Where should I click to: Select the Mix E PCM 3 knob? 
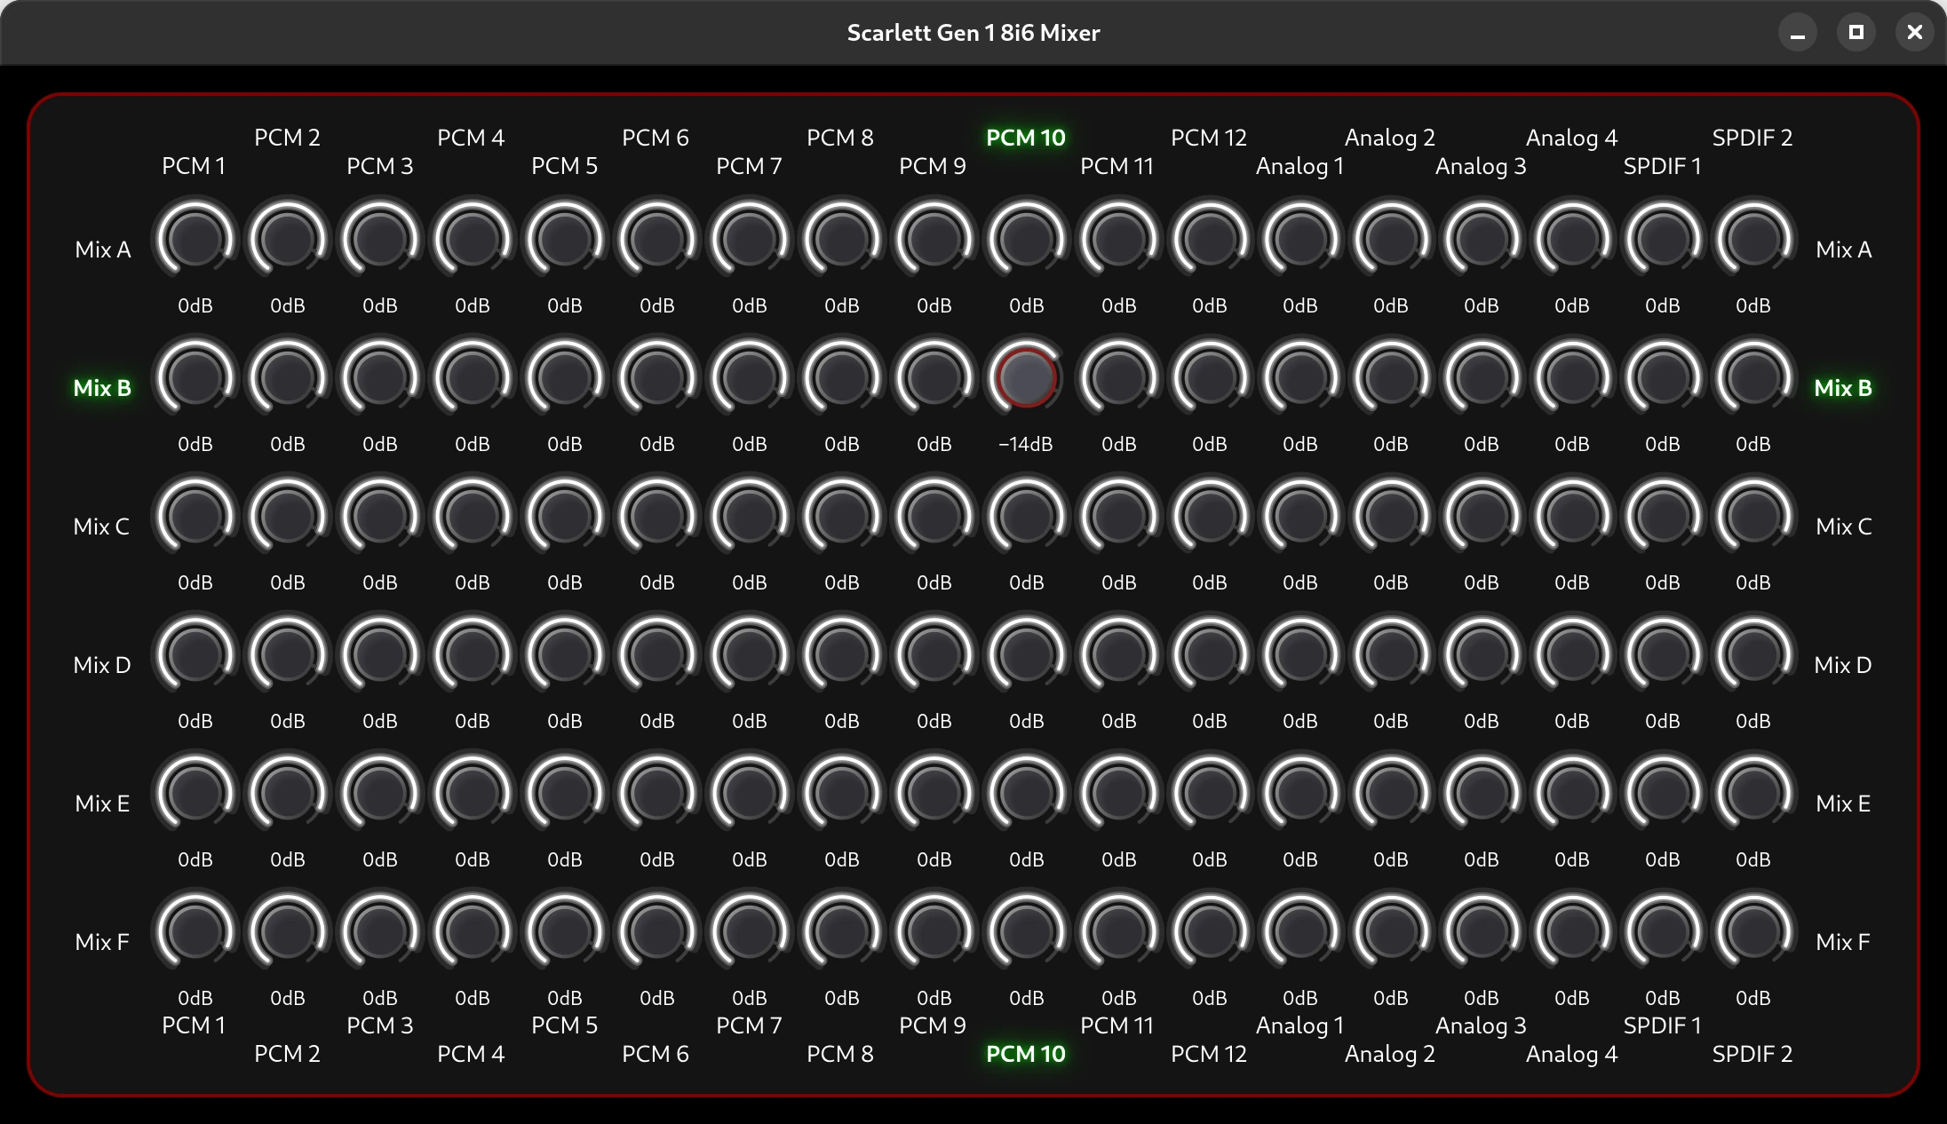(380, 793)
